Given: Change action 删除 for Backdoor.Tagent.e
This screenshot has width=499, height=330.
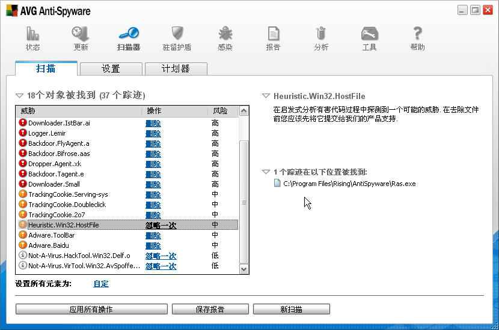Looking at the screenshot, I should pos(153,174).
